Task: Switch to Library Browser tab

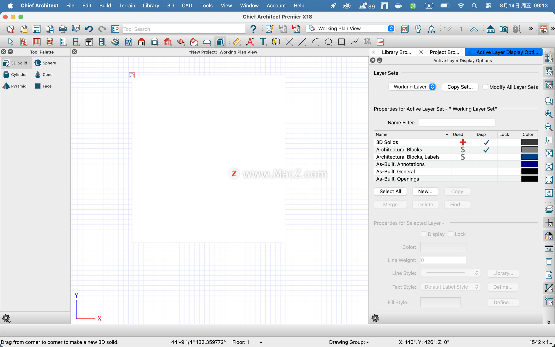Action: click(396, 52)
